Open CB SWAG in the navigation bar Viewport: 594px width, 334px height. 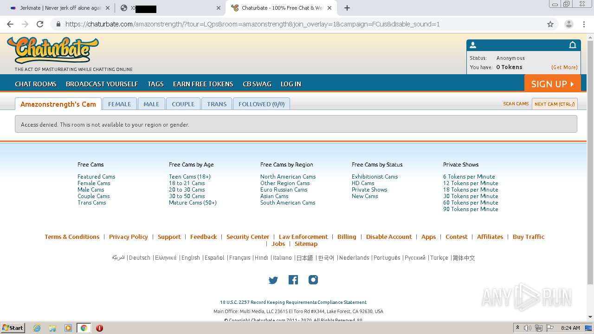point(257,84)
